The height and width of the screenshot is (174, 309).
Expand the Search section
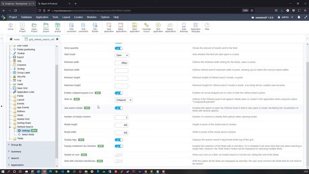click(15, 158)
